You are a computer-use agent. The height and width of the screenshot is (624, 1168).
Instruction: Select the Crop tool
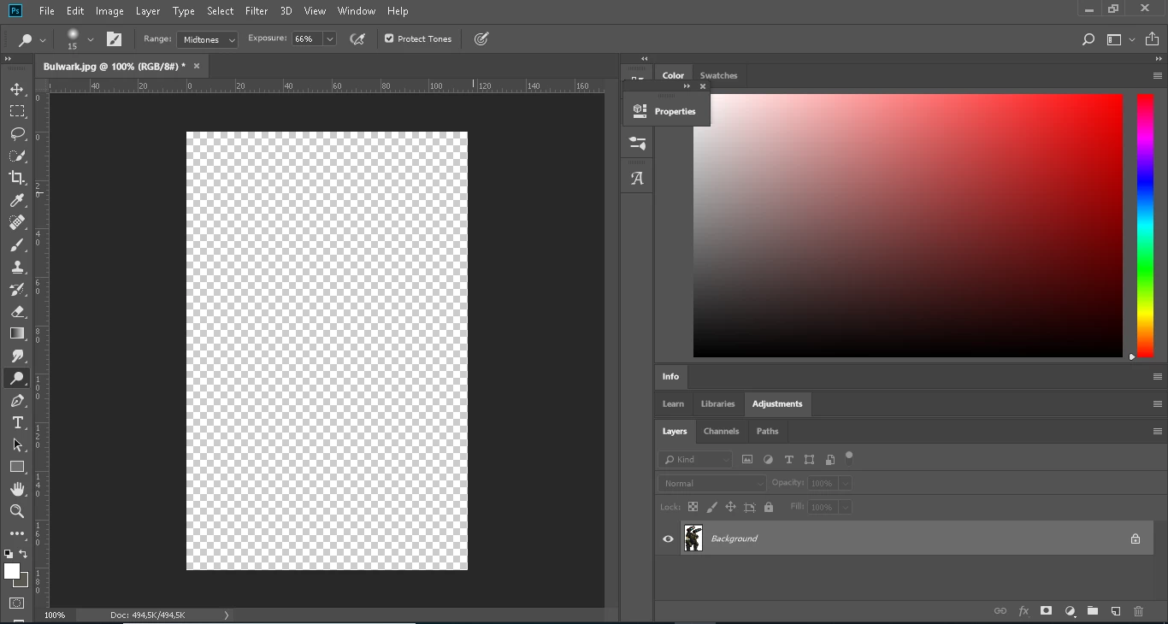(x=17, y=178)
